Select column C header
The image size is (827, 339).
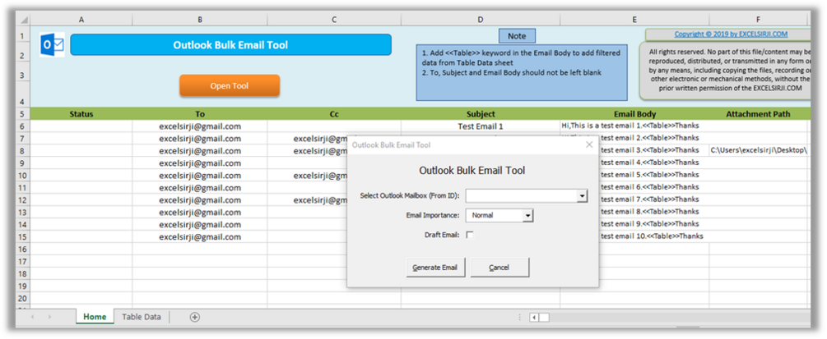334,20
